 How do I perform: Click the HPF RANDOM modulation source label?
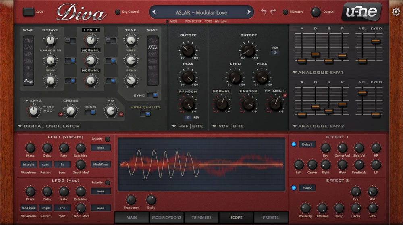click(x=188, y=92)
